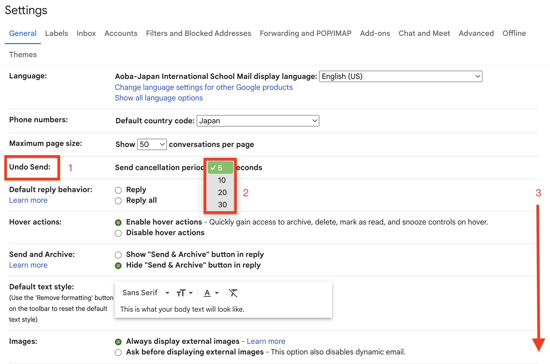Click the remove formatting icon
This screenshot has height=364, width=550.
(x=233, y=293)
